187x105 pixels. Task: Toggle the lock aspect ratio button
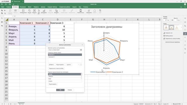[x=172, y=20]
